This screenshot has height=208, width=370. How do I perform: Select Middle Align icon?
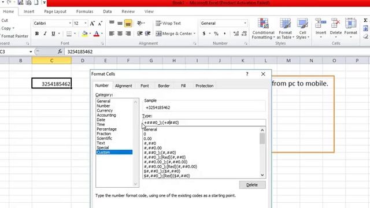point(120,23)
